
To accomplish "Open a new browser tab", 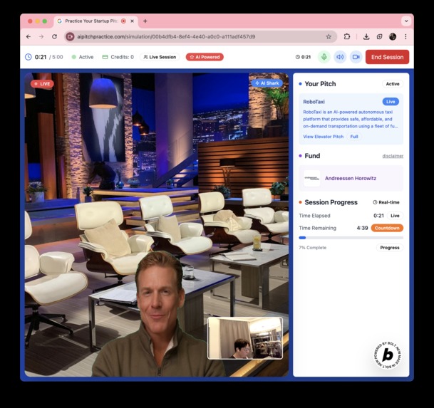I will (145, 21).
